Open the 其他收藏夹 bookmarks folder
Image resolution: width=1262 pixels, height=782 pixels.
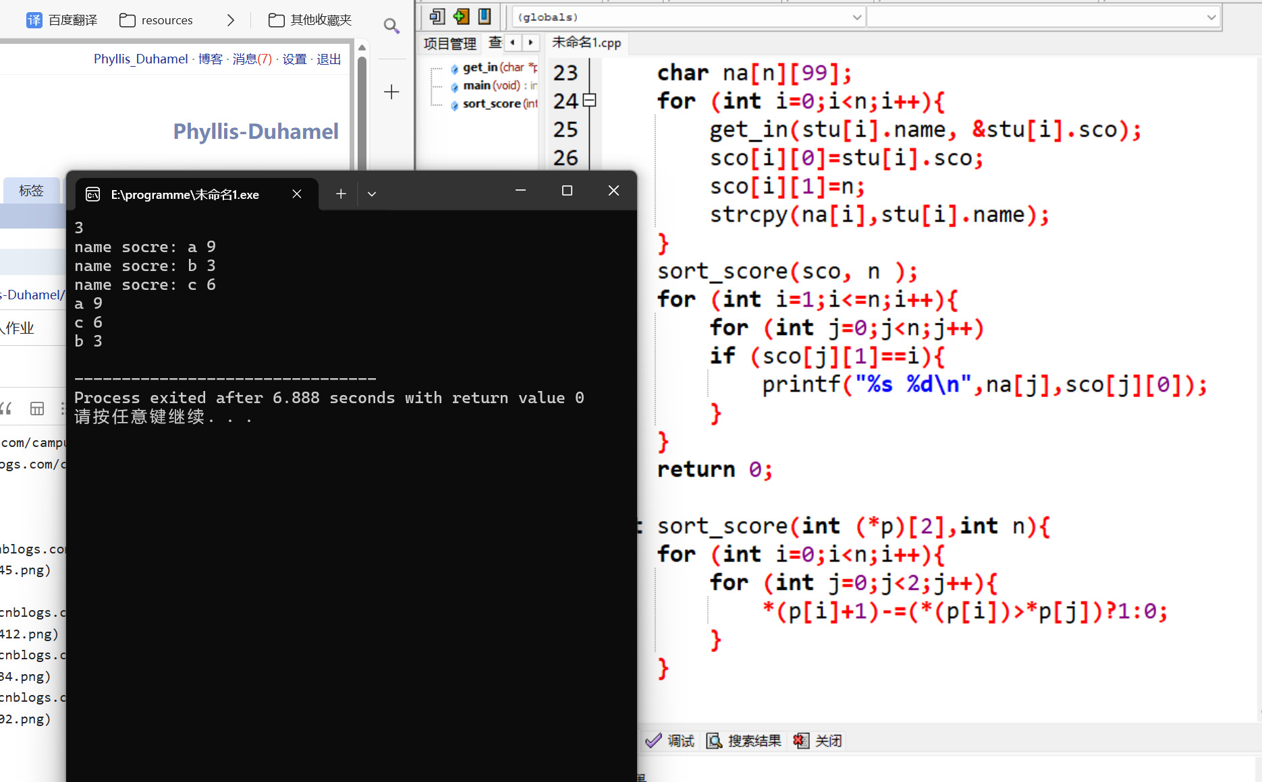click(310, 20)
